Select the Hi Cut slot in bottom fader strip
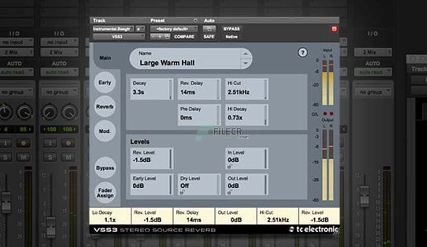The width and height of the screenshot is (427, 247). click(x=278, y=216)
